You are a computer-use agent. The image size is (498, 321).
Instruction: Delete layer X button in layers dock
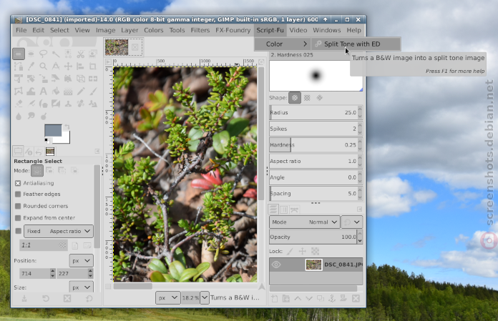point(356,298)
